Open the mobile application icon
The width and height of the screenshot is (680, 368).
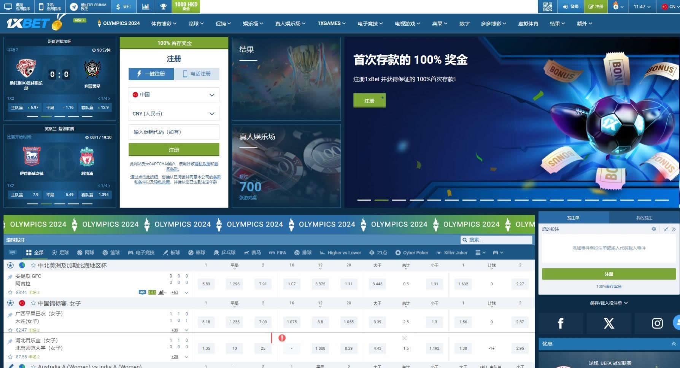click(x=41, y=6)
